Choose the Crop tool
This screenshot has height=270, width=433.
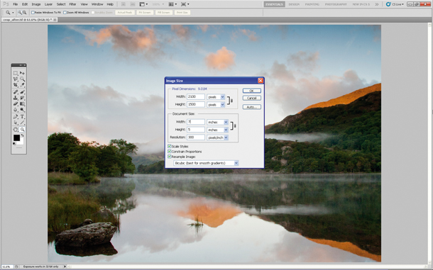tap(16, 85)
